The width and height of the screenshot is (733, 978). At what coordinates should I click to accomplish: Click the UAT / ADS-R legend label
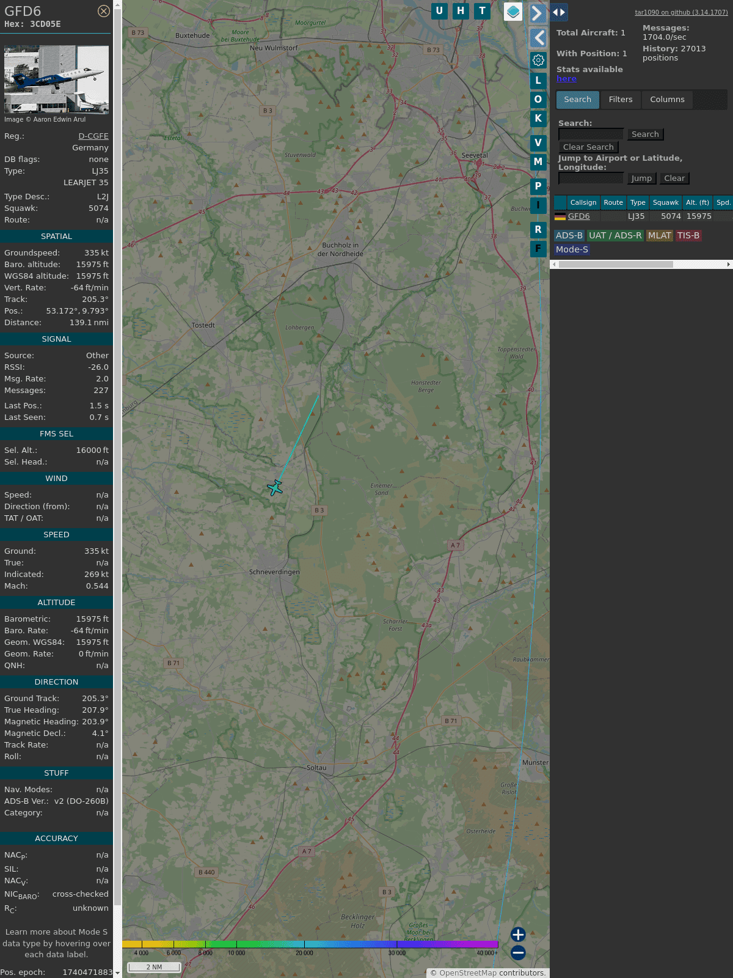point(615,236)
